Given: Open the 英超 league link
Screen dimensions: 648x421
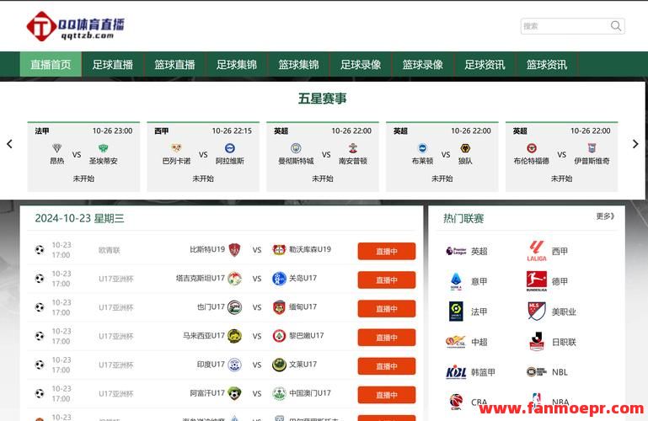Looking at the screenshot, I should pos(467,251).
